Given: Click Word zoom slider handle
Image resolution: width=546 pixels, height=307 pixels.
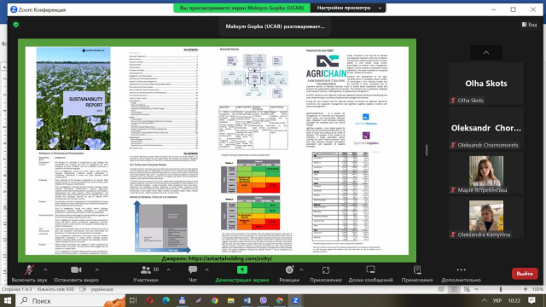Looking at the screenshot, I should (x=501, y=289).
